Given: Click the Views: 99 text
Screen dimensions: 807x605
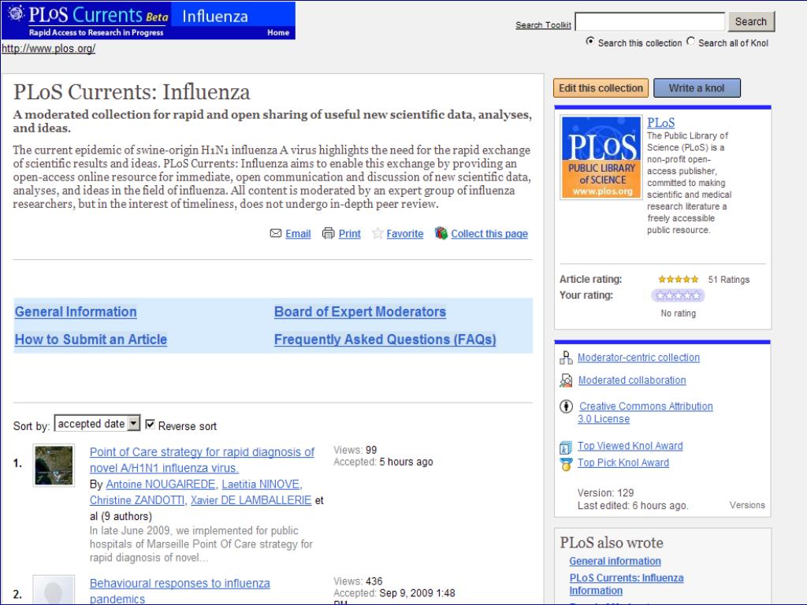Looking at the screenshot, I should pos(355,450).
